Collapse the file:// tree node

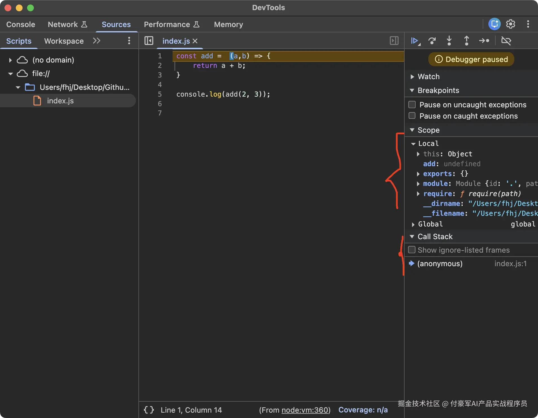click(x=10, y=74)
